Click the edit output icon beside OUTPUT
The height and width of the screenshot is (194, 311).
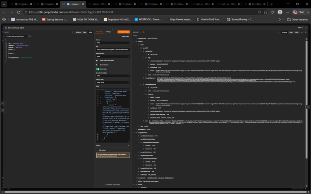[144, 32]
